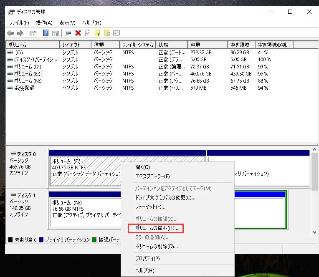This screenshot has width=319, height=277.
Task: Click the scroll down arrow in disk pane
Action: (x=314, y=232)
